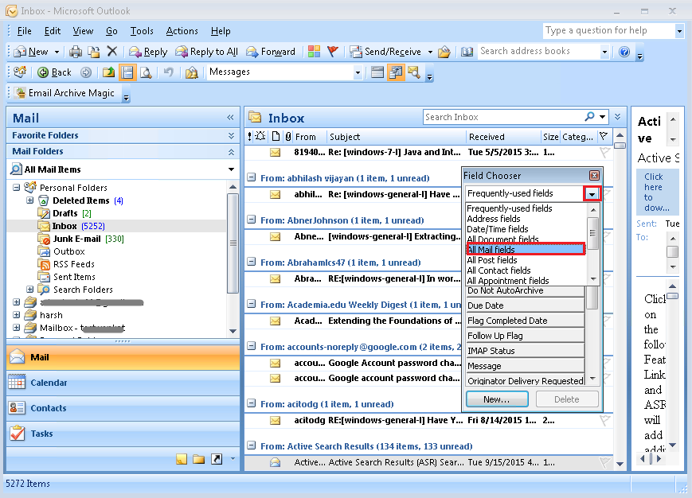Image resolution: width=692 pixels, height=498 pixels.
Task: Open the Messages view dropdown
Action: pos(358,72)
